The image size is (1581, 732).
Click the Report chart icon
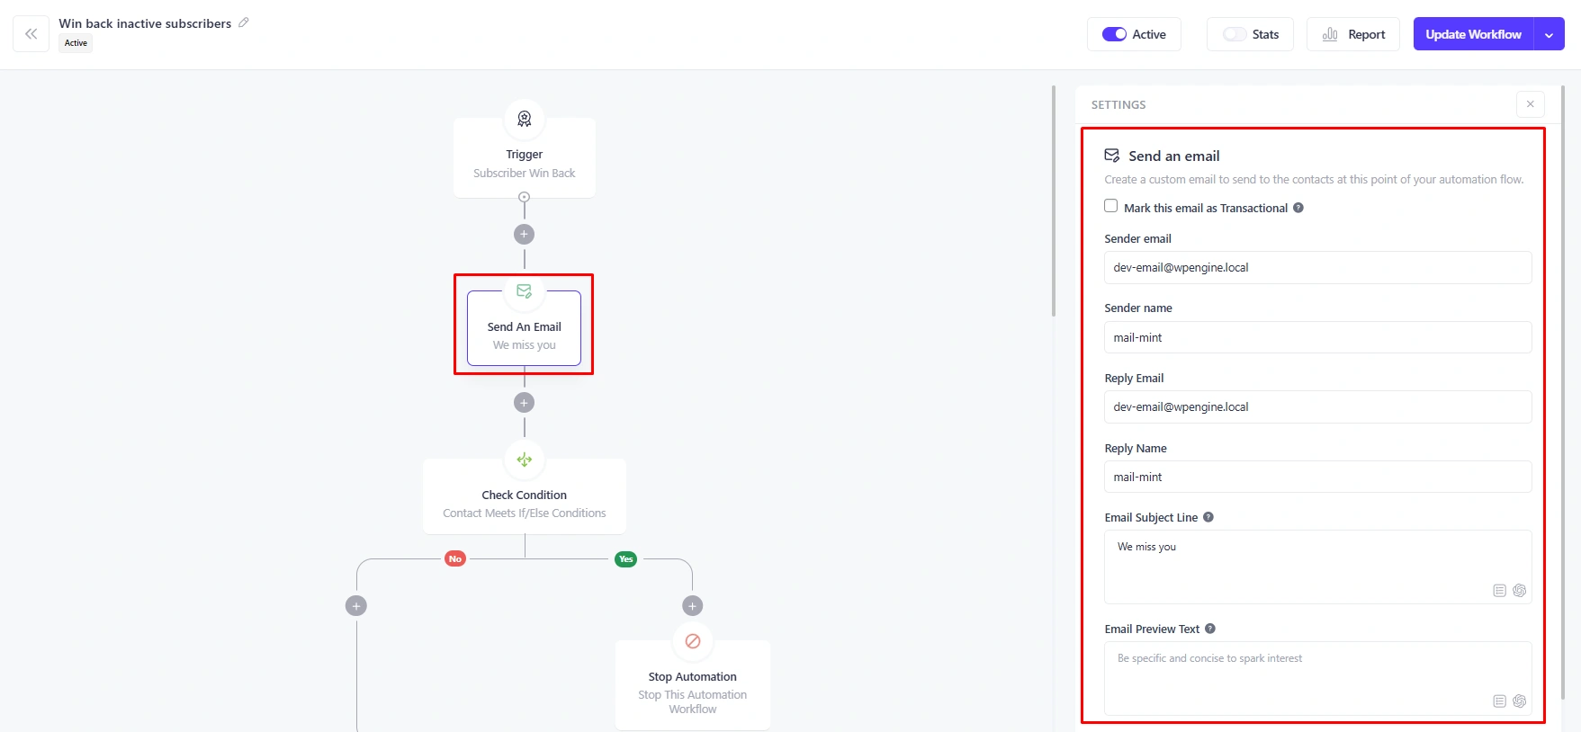[1330, 34]
